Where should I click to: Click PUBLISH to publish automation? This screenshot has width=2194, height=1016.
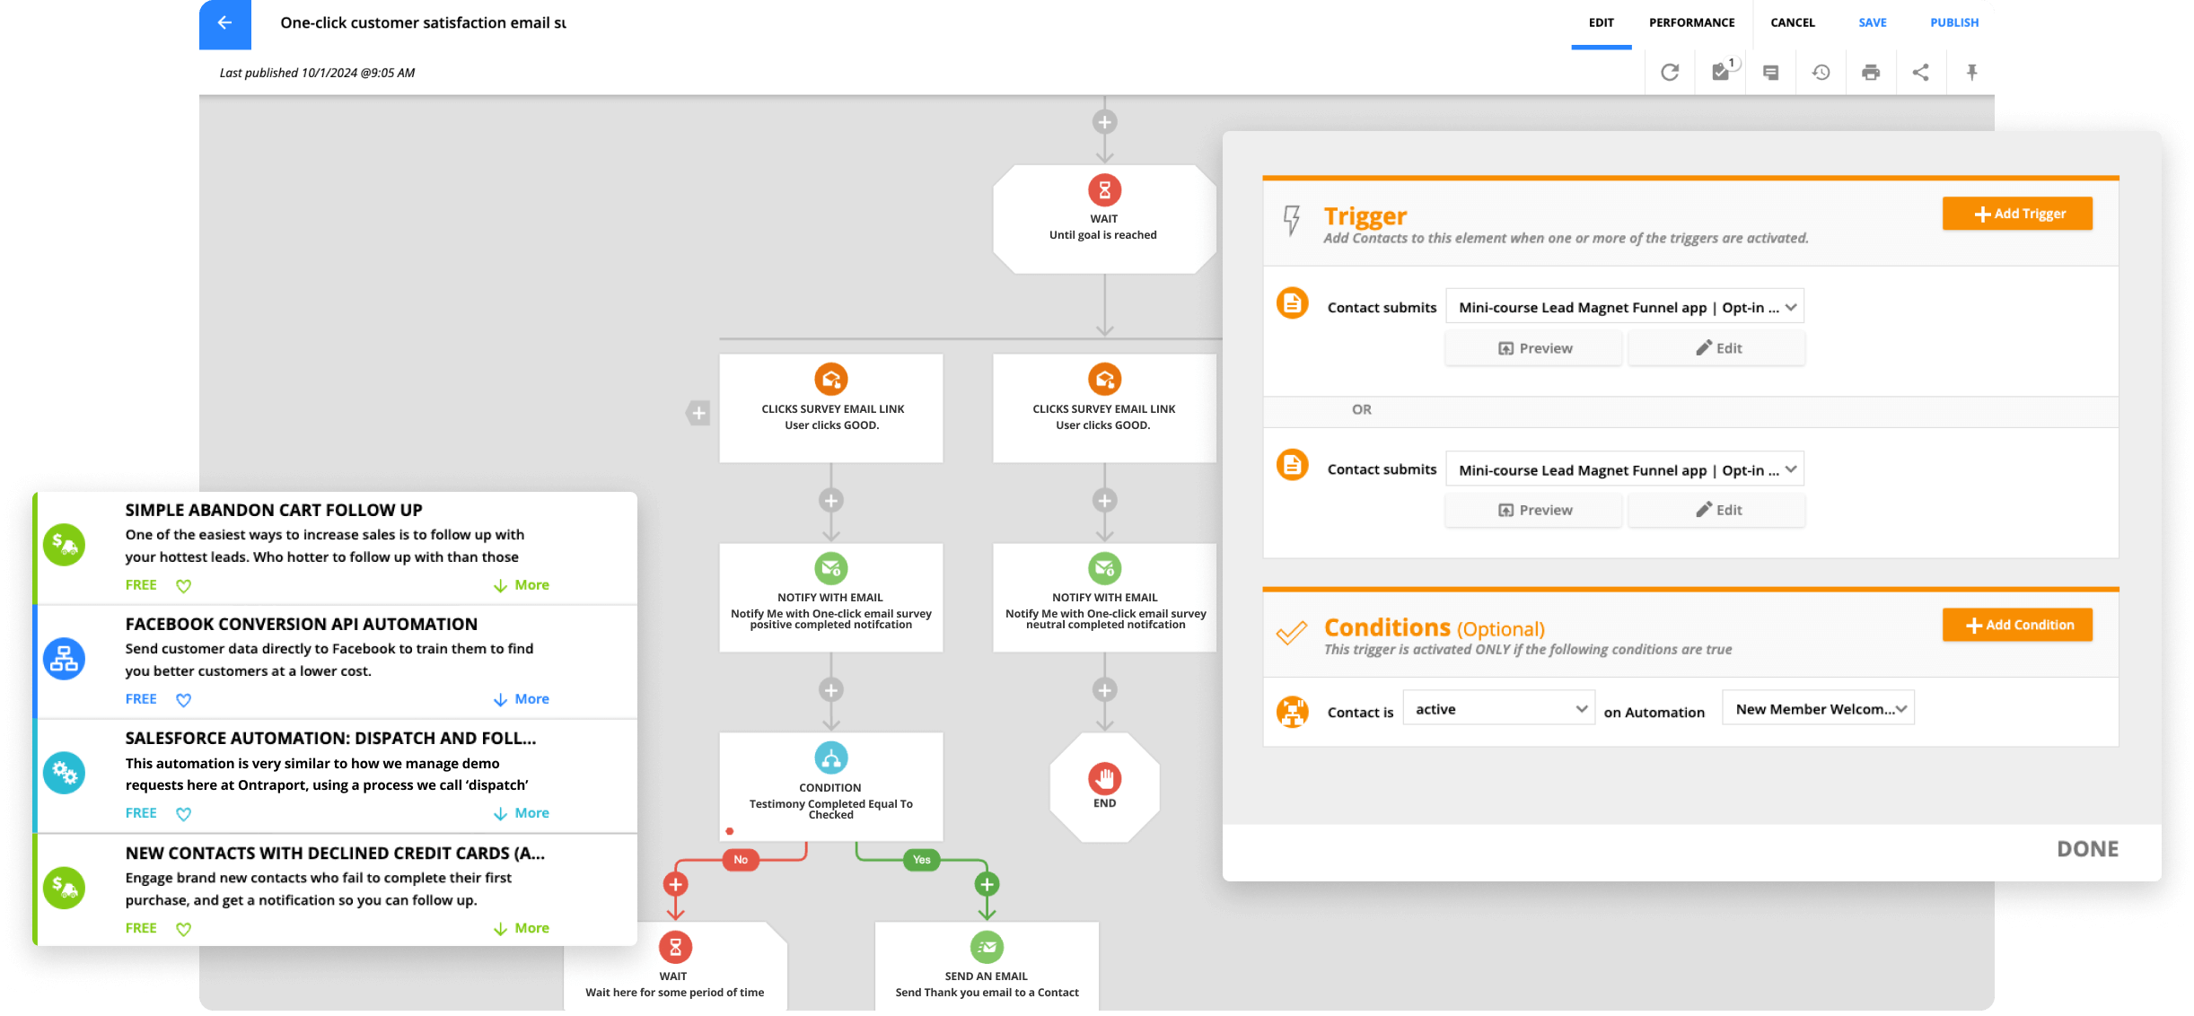point(1952,21)
